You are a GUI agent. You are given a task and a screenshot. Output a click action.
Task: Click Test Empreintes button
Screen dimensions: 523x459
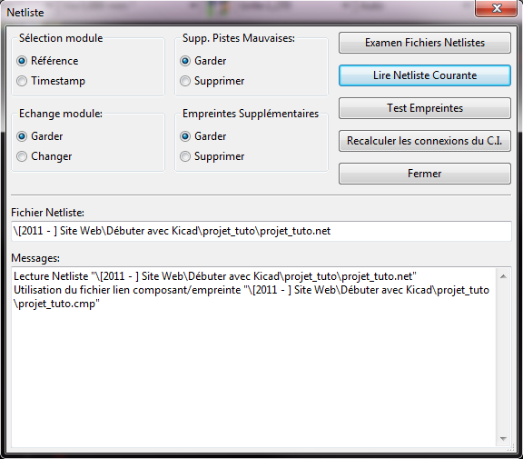tap(425, 108)
